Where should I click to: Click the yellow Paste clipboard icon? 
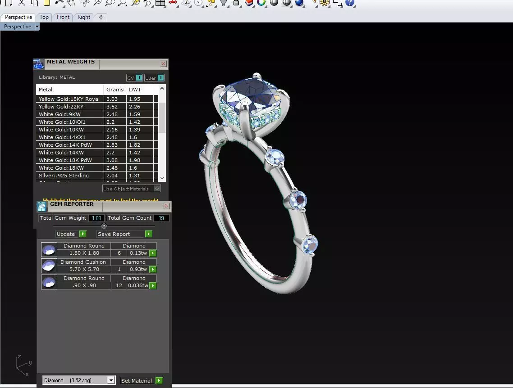[47, 3]
